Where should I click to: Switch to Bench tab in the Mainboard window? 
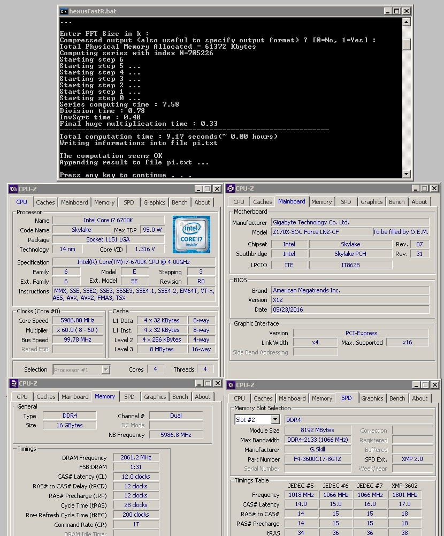(x=397, y=202)
